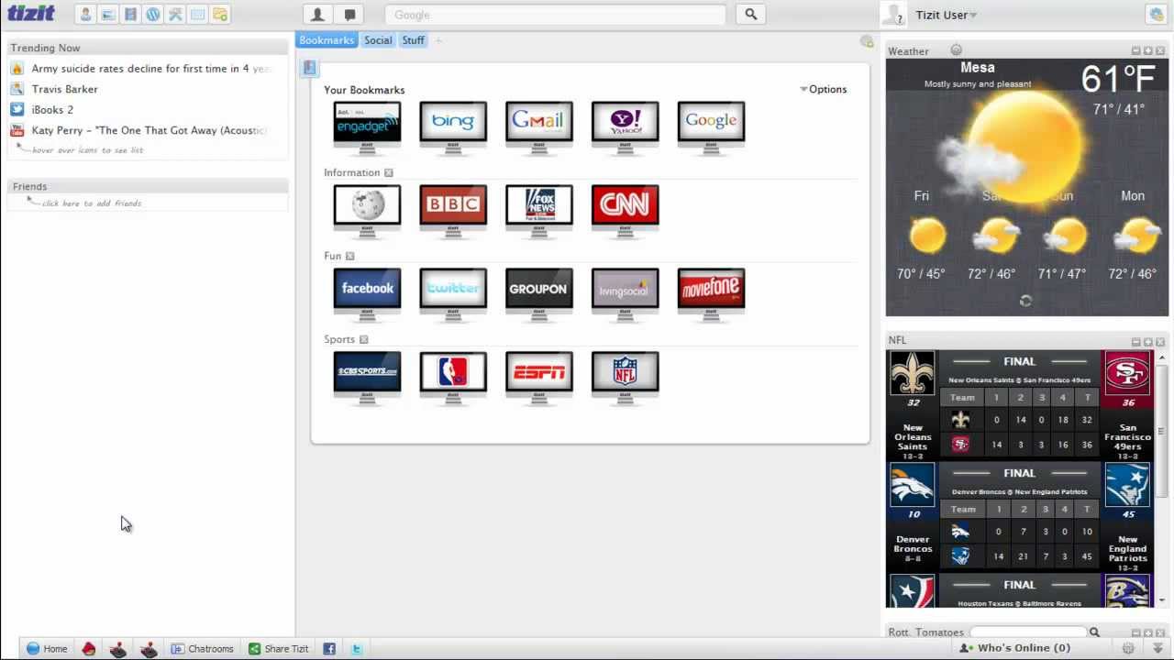
Task: Click here to add friends link
Action: click(92, 203)
